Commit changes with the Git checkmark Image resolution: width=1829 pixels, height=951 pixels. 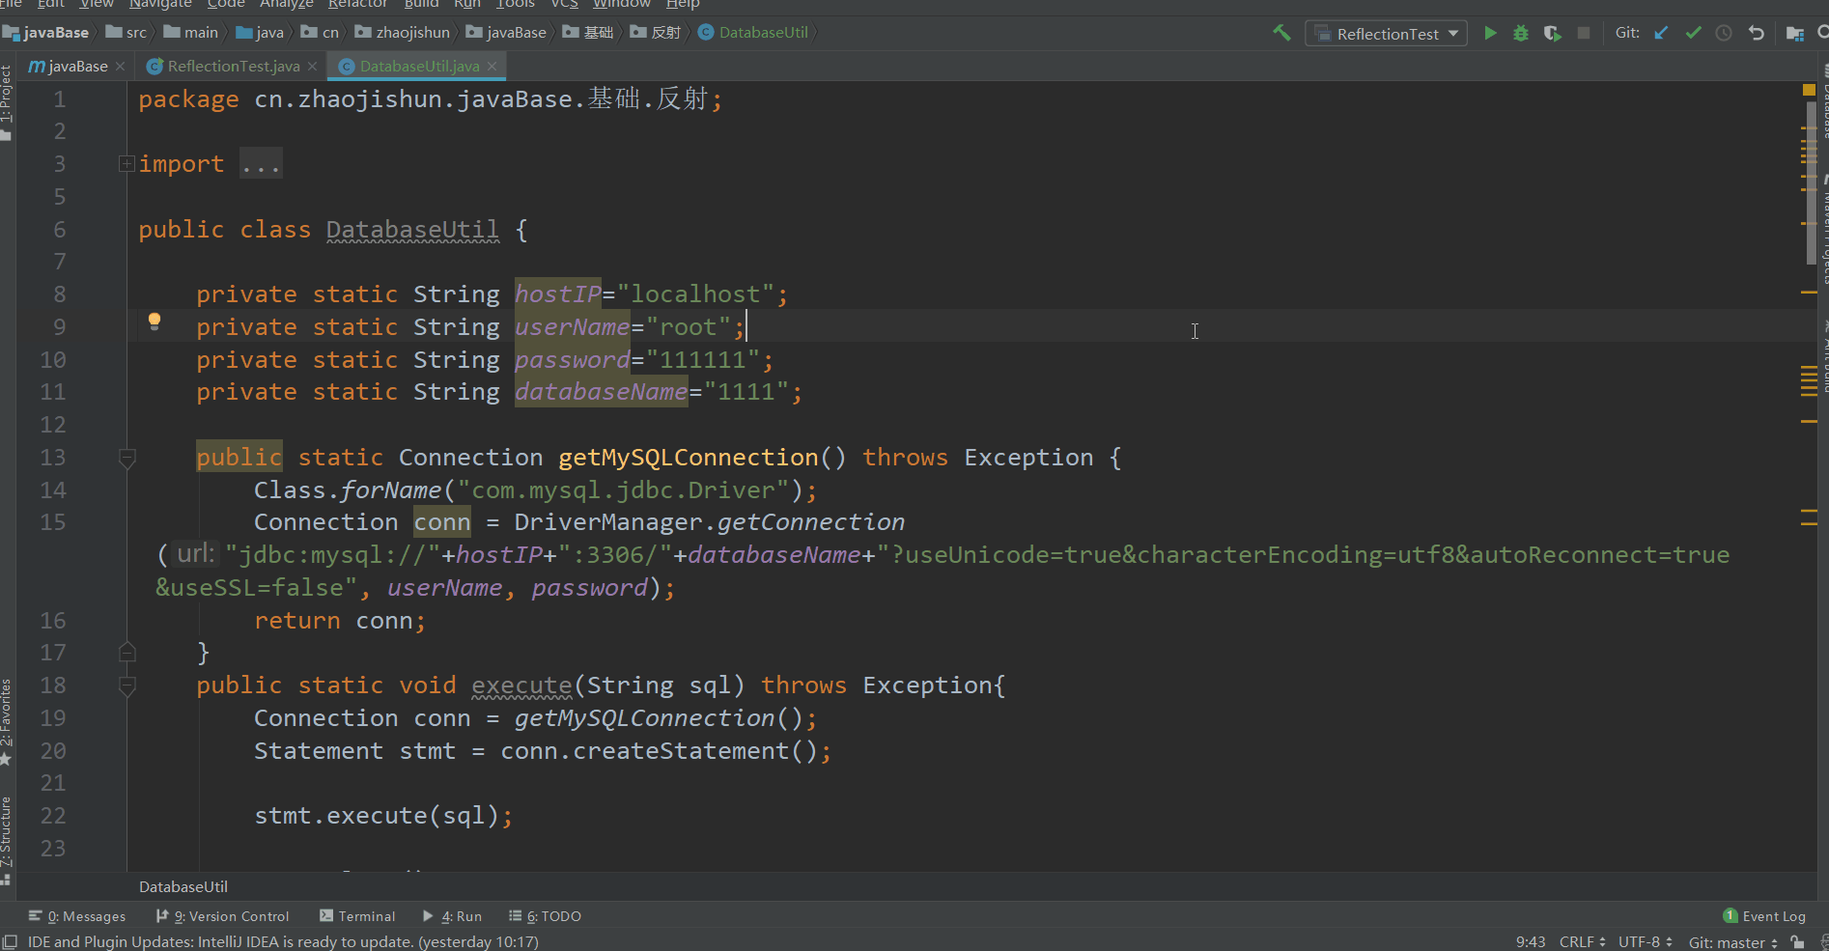[x=1693, y=33]
